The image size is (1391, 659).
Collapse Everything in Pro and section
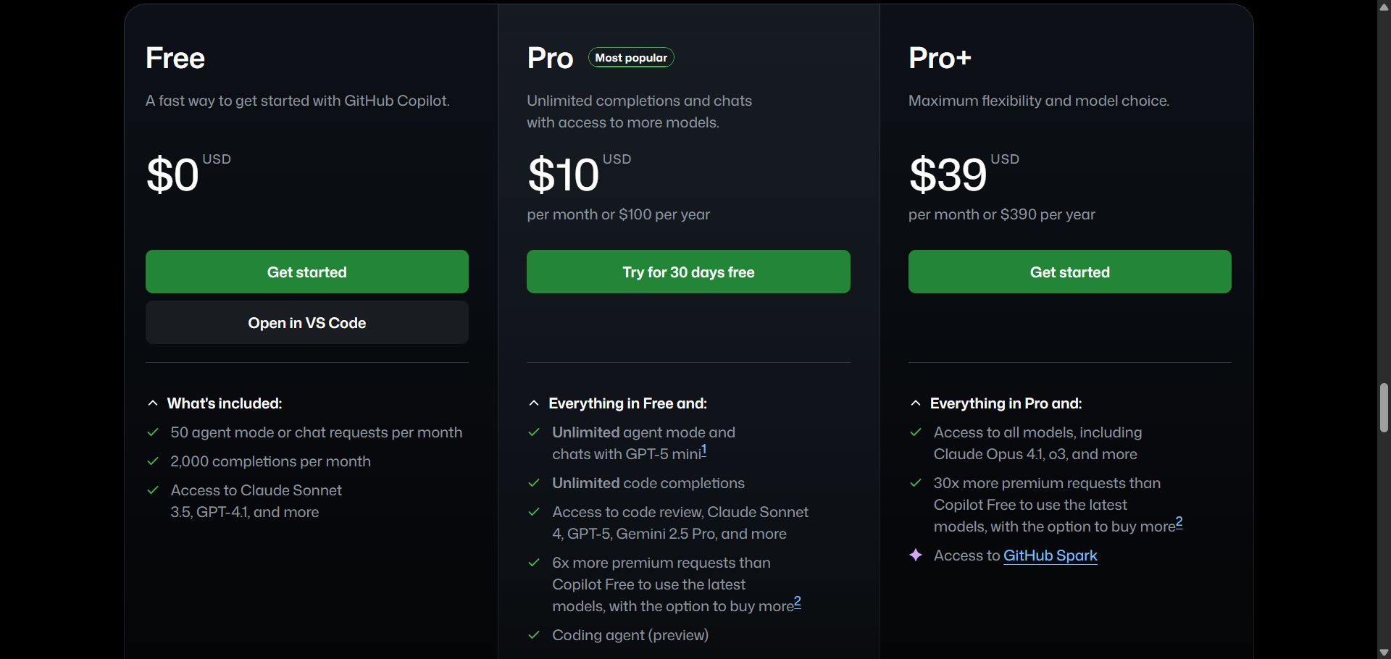916,403
